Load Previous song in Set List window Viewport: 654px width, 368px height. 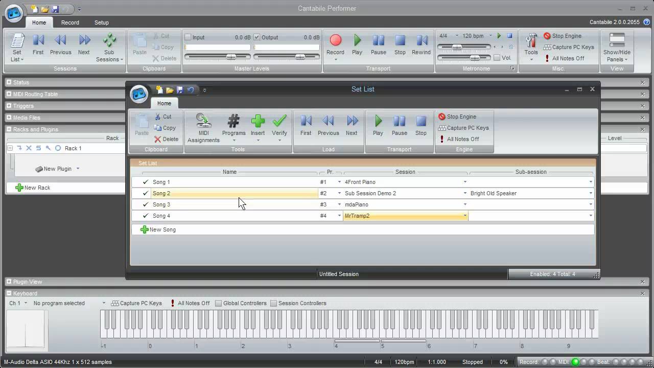328,125
